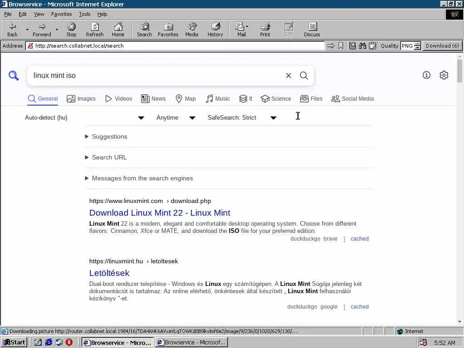
Task: Launch Internet Explorer from quick launch
Action: click(48, 343)
